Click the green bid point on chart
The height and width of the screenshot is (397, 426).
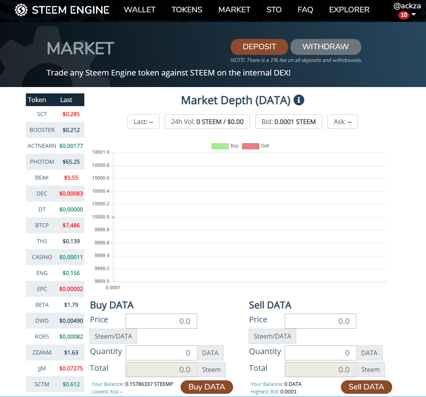(113, 217)
